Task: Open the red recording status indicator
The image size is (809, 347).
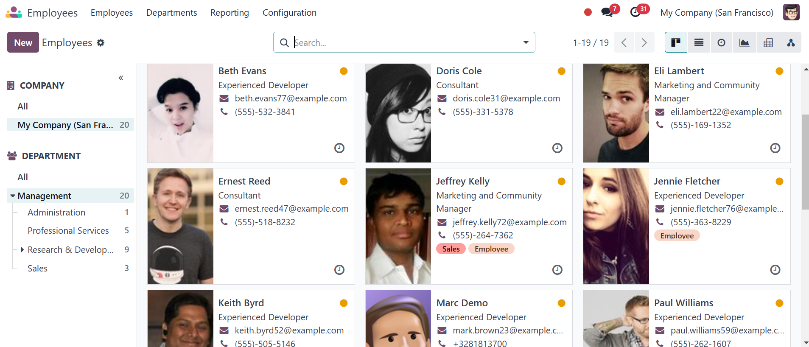Action: [588, 12]
